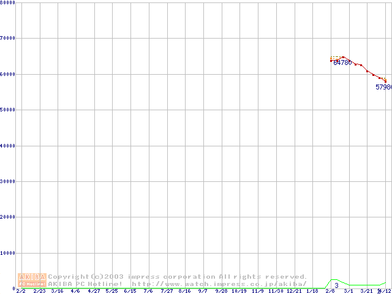Click the first red data point of line

pyautogui.click(x=331, y=61)
